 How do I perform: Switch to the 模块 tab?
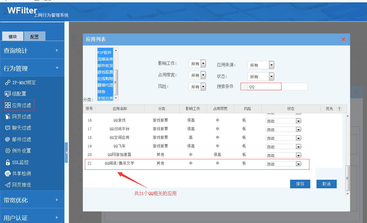tap(13, 36)
